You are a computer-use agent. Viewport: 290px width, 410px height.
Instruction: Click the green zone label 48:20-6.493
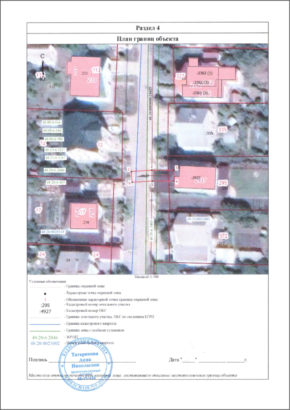click(x=56, y=182)
